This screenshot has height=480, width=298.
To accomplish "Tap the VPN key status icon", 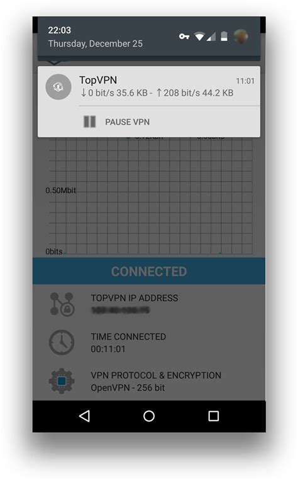I will tap(184, 37).
